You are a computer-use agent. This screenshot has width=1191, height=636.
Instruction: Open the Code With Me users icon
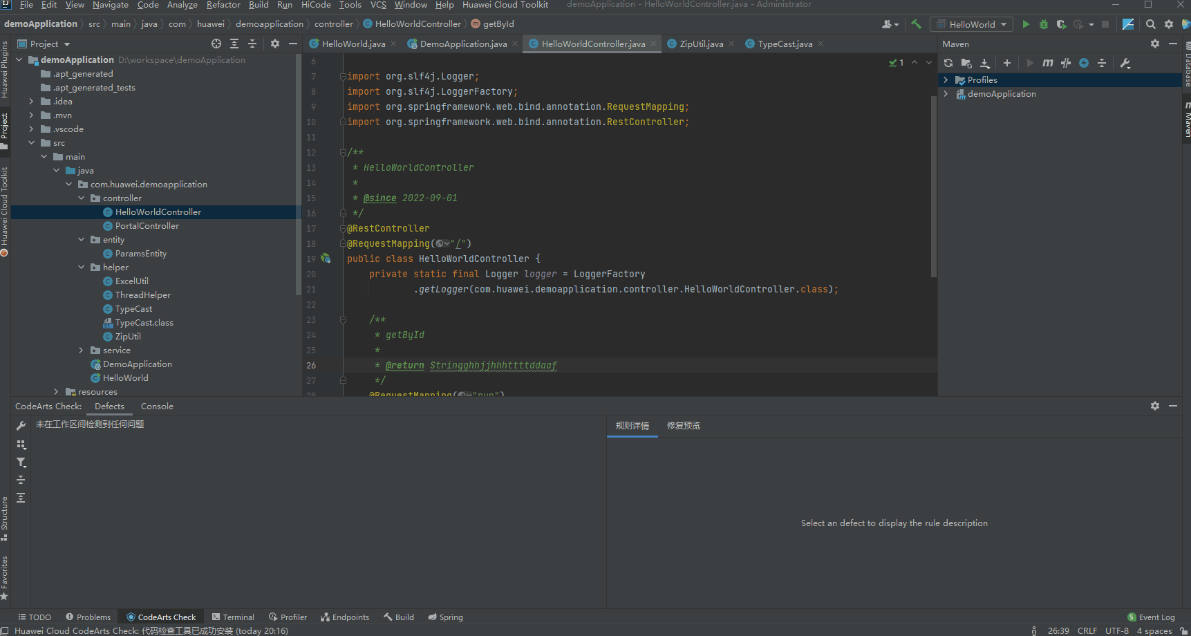(890, 24)
